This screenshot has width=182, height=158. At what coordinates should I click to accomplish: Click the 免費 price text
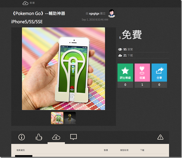132,35
